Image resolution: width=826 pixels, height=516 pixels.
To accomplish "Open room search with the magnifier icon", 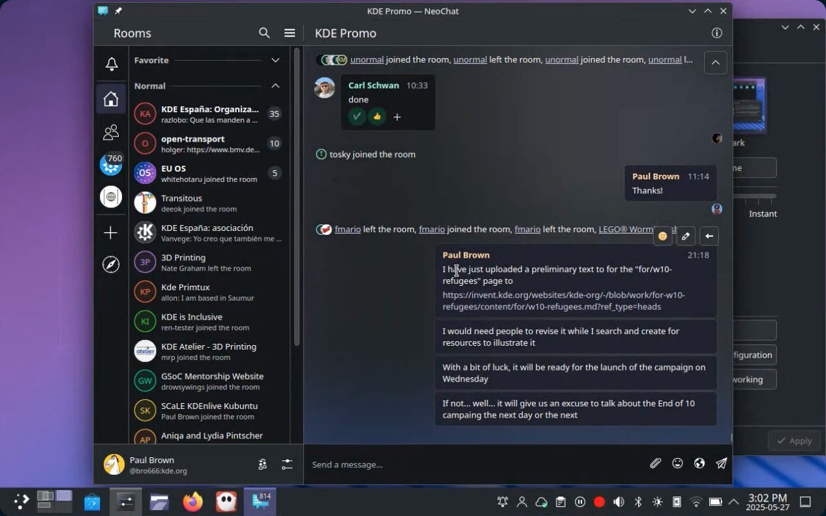I will click(264, 33).
